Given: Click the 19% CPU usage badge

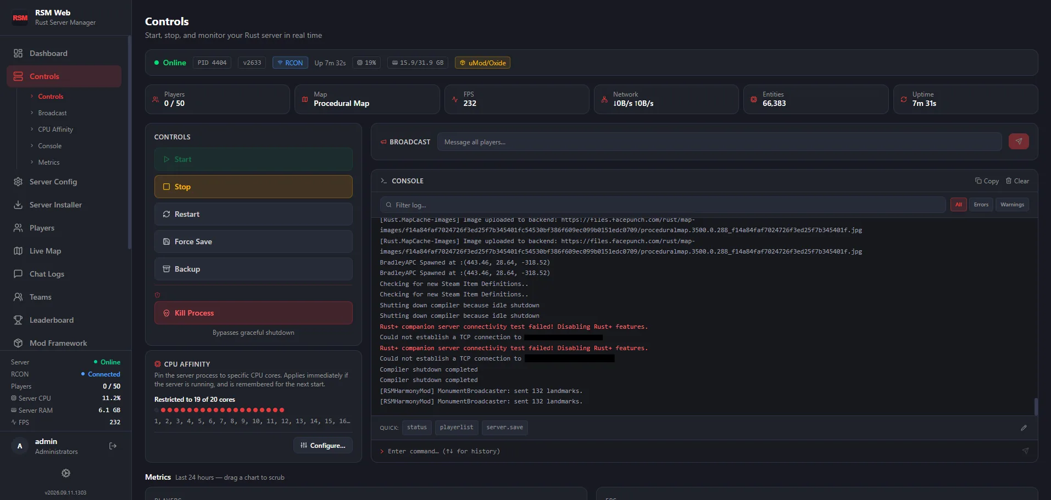Looking at the screenshot, I should [366, 63].
